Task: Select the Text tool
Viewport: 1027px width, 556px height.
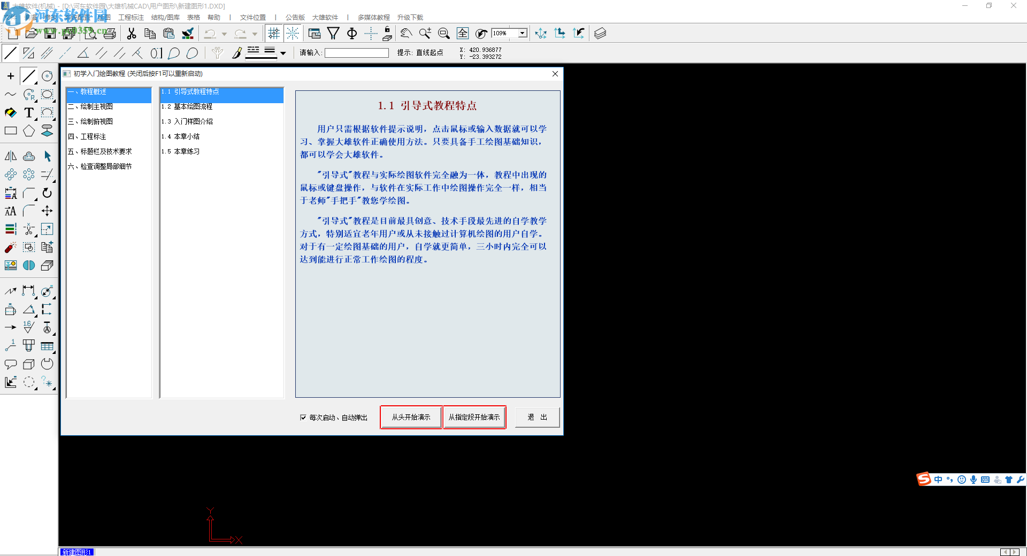Action: [x=29, y=113]
